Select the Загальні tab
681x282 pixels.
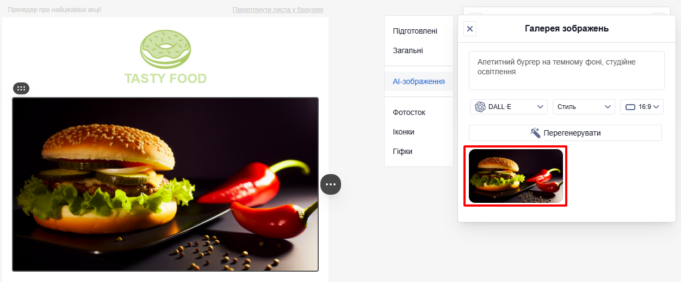pos(408,50)
